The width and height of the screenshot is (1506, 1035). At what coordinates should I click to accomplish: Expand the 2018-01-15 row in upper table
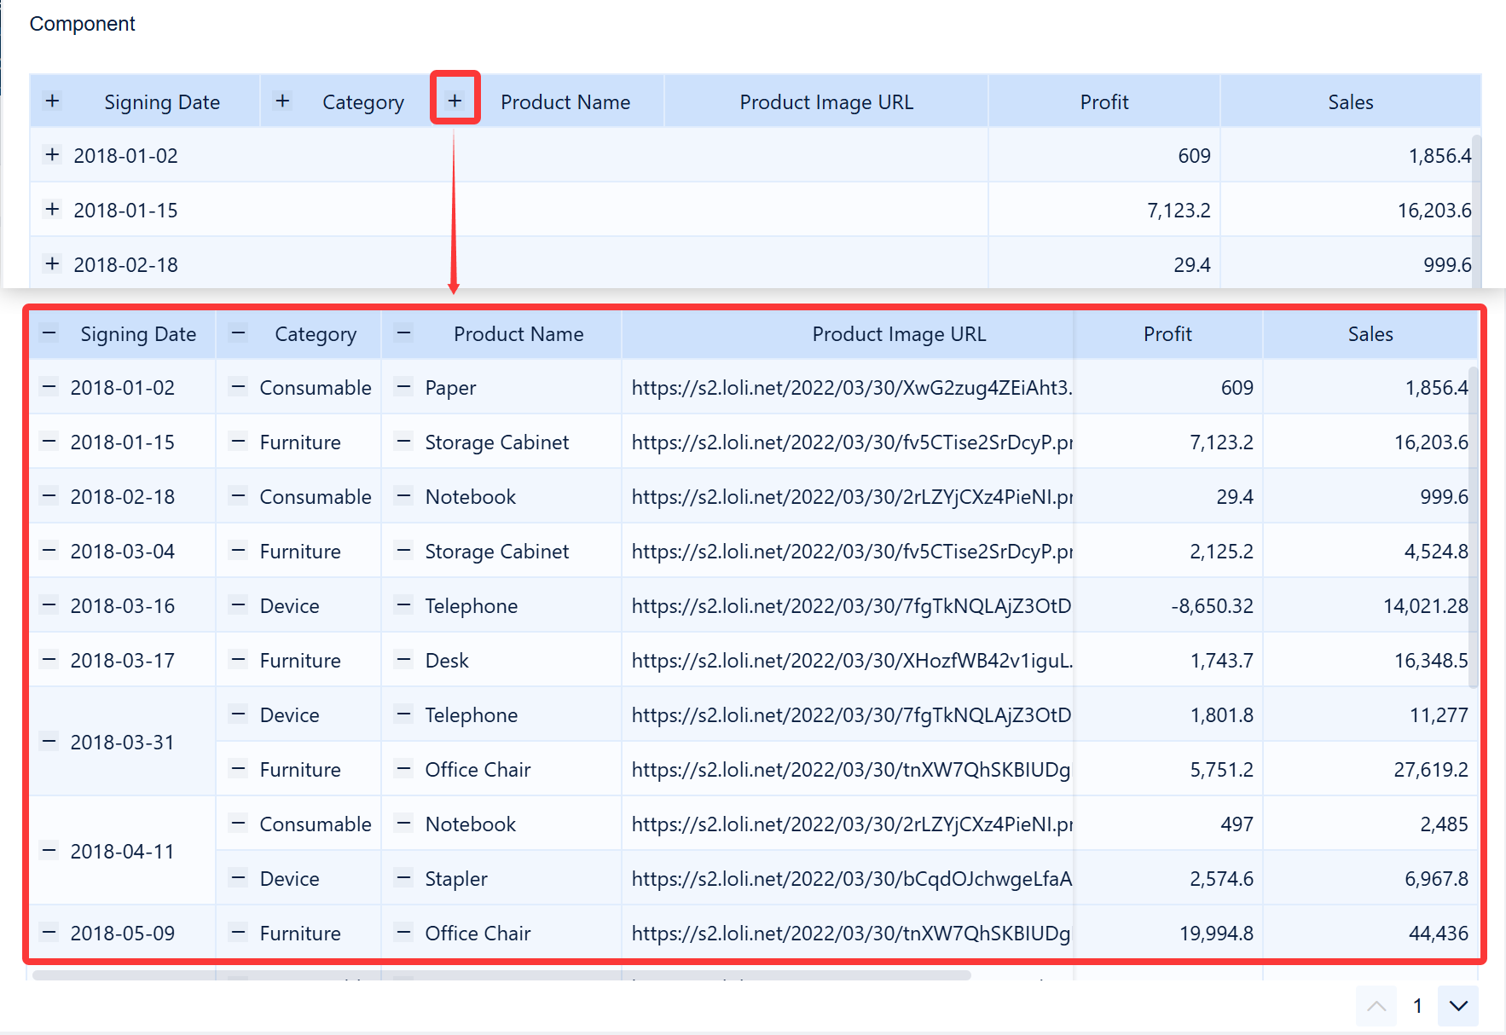(52, 210)
